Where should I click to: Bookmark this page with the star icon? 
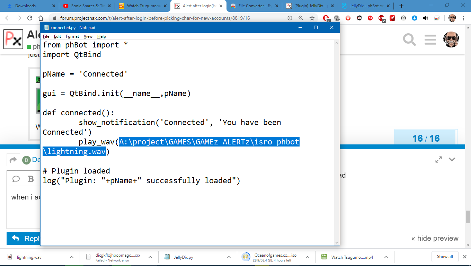312,18
